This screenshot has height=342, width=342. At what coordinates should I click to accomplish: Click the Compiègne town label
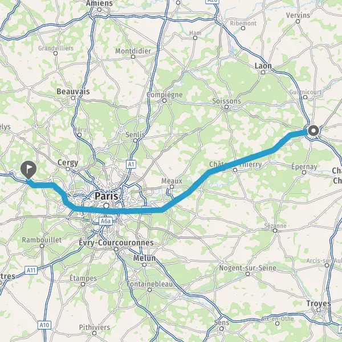[165, 95]
